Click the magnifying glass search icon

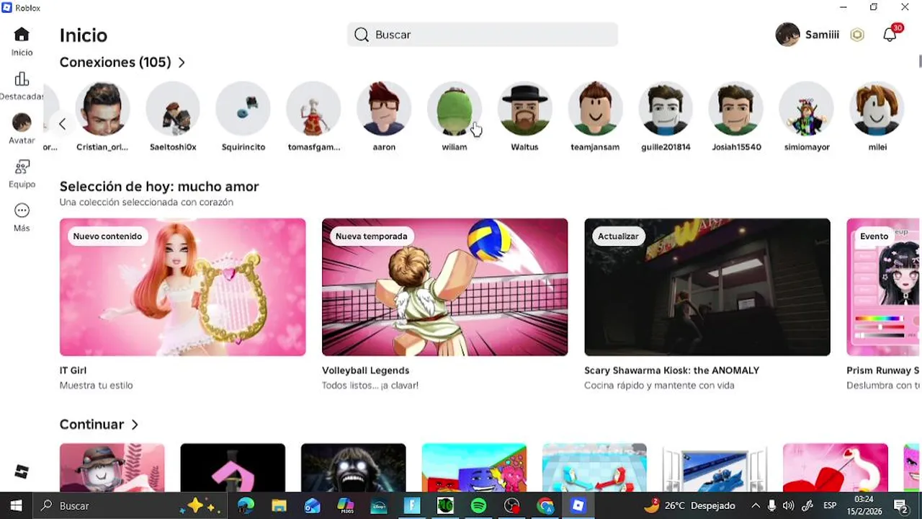362,35
